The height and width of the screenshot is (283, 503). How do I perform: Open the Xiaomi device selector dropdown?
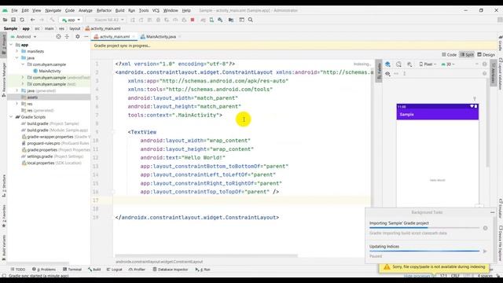pyautogui.click(x=107, y=20)
